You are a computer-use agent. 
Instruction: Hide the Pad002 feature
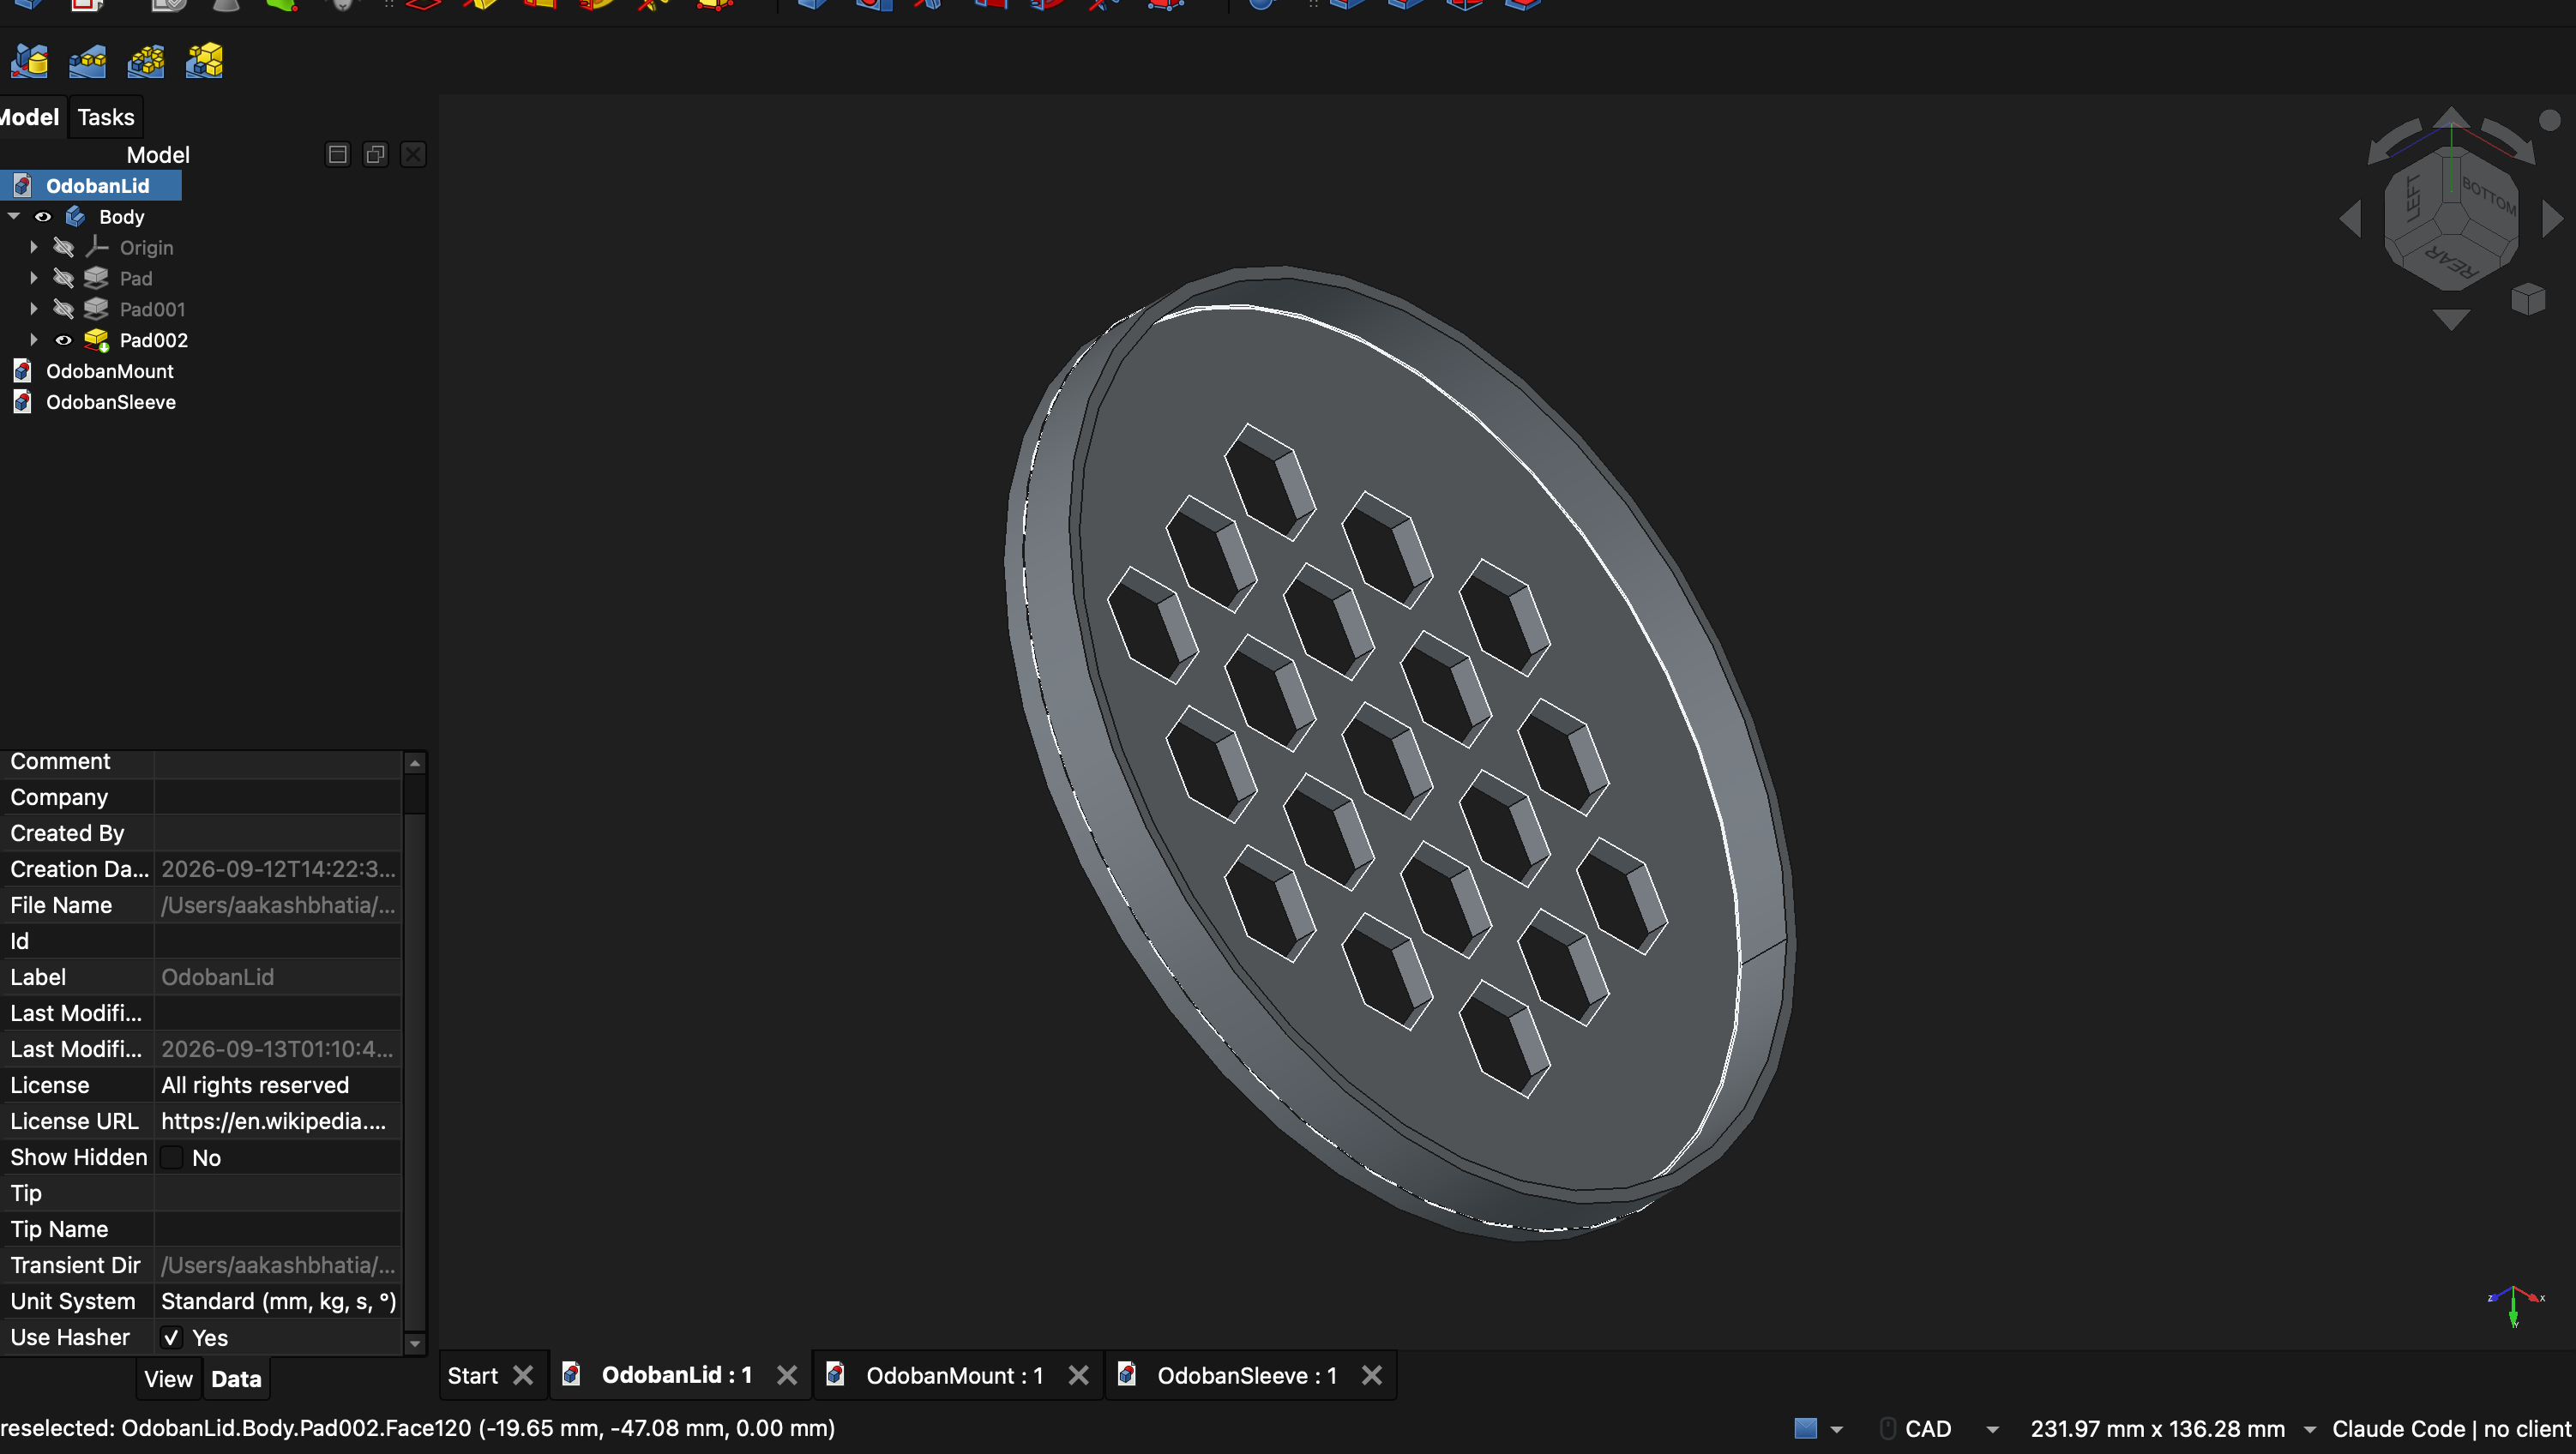pyautogui.click(x=64, y=340)
